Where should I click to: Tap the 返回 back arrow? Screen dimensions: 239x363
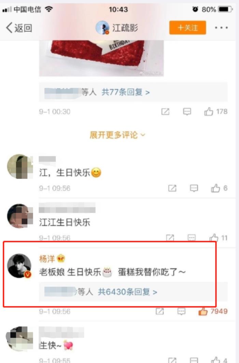pyautogui.click(x=18, y=28)
